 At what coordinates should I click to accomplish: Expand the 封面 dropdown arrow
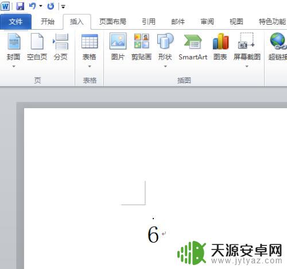14,66
